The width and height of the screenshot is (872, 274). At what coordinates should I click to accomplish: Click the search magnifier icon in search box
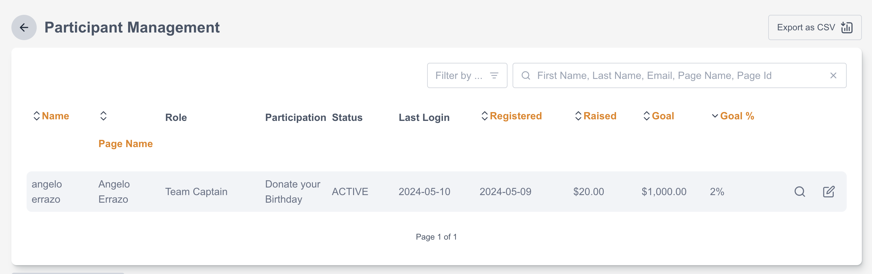(x=525, y=75)
